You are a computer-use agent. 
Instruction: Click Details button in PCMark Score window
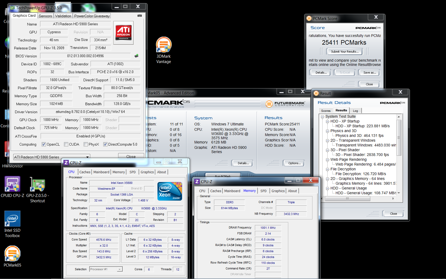[x=321, y=73]
